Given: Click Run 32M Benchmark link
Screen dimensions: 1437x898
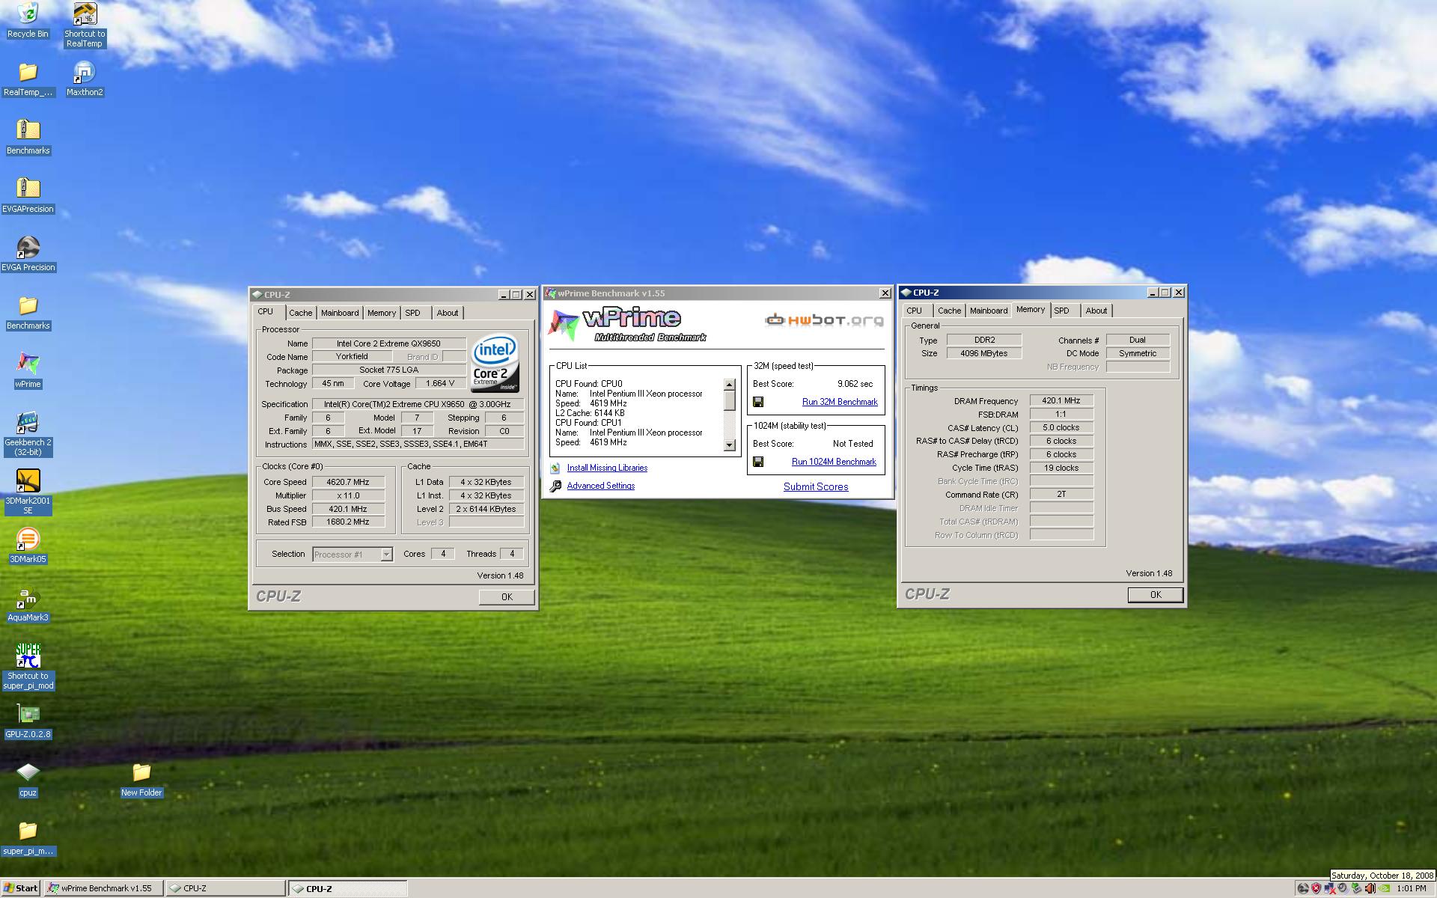Looking at the screenshot, I should pos(840,402).
